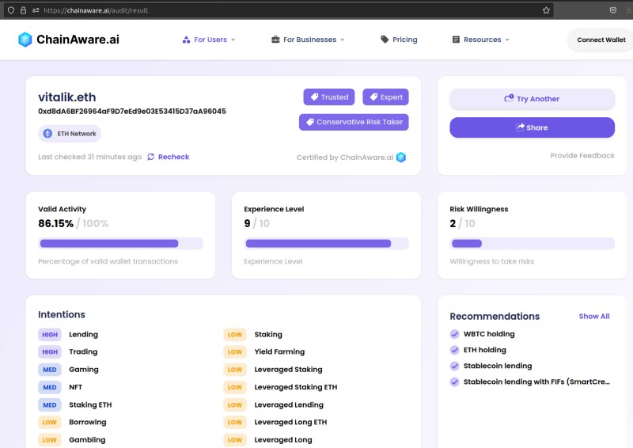Screen dimensions: 633x448
Task: Open the For Businesses menu
Action: [x=308, y=40]
